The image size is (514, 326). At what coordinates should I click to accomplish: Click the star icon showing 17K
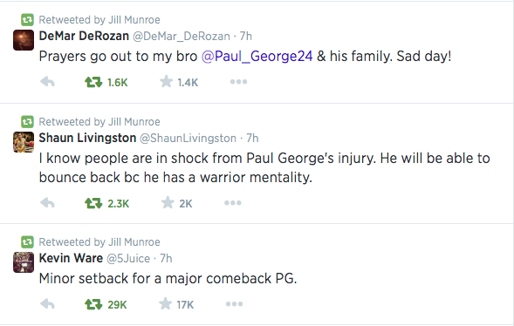click(x=165, y=303)
